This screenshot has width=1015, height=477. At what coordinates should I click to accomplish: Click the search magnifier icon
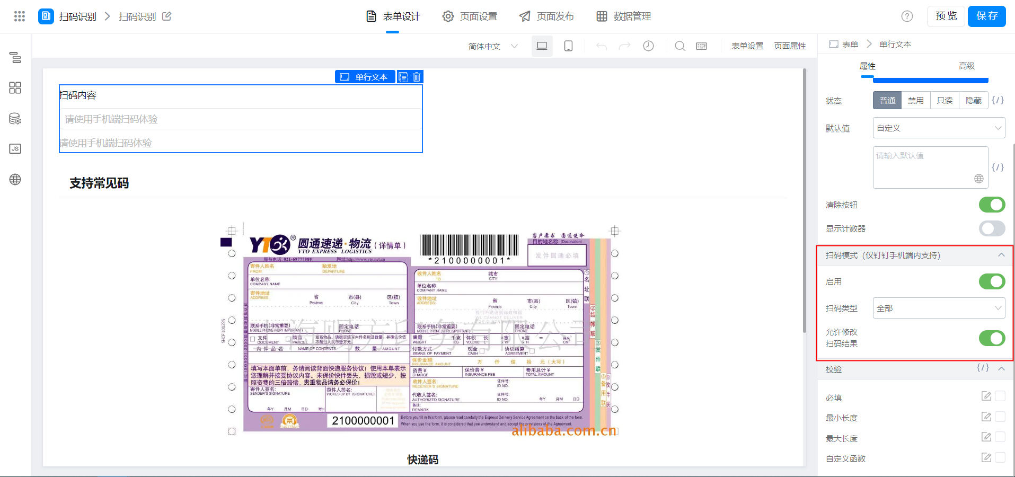(x=680, y=46)
